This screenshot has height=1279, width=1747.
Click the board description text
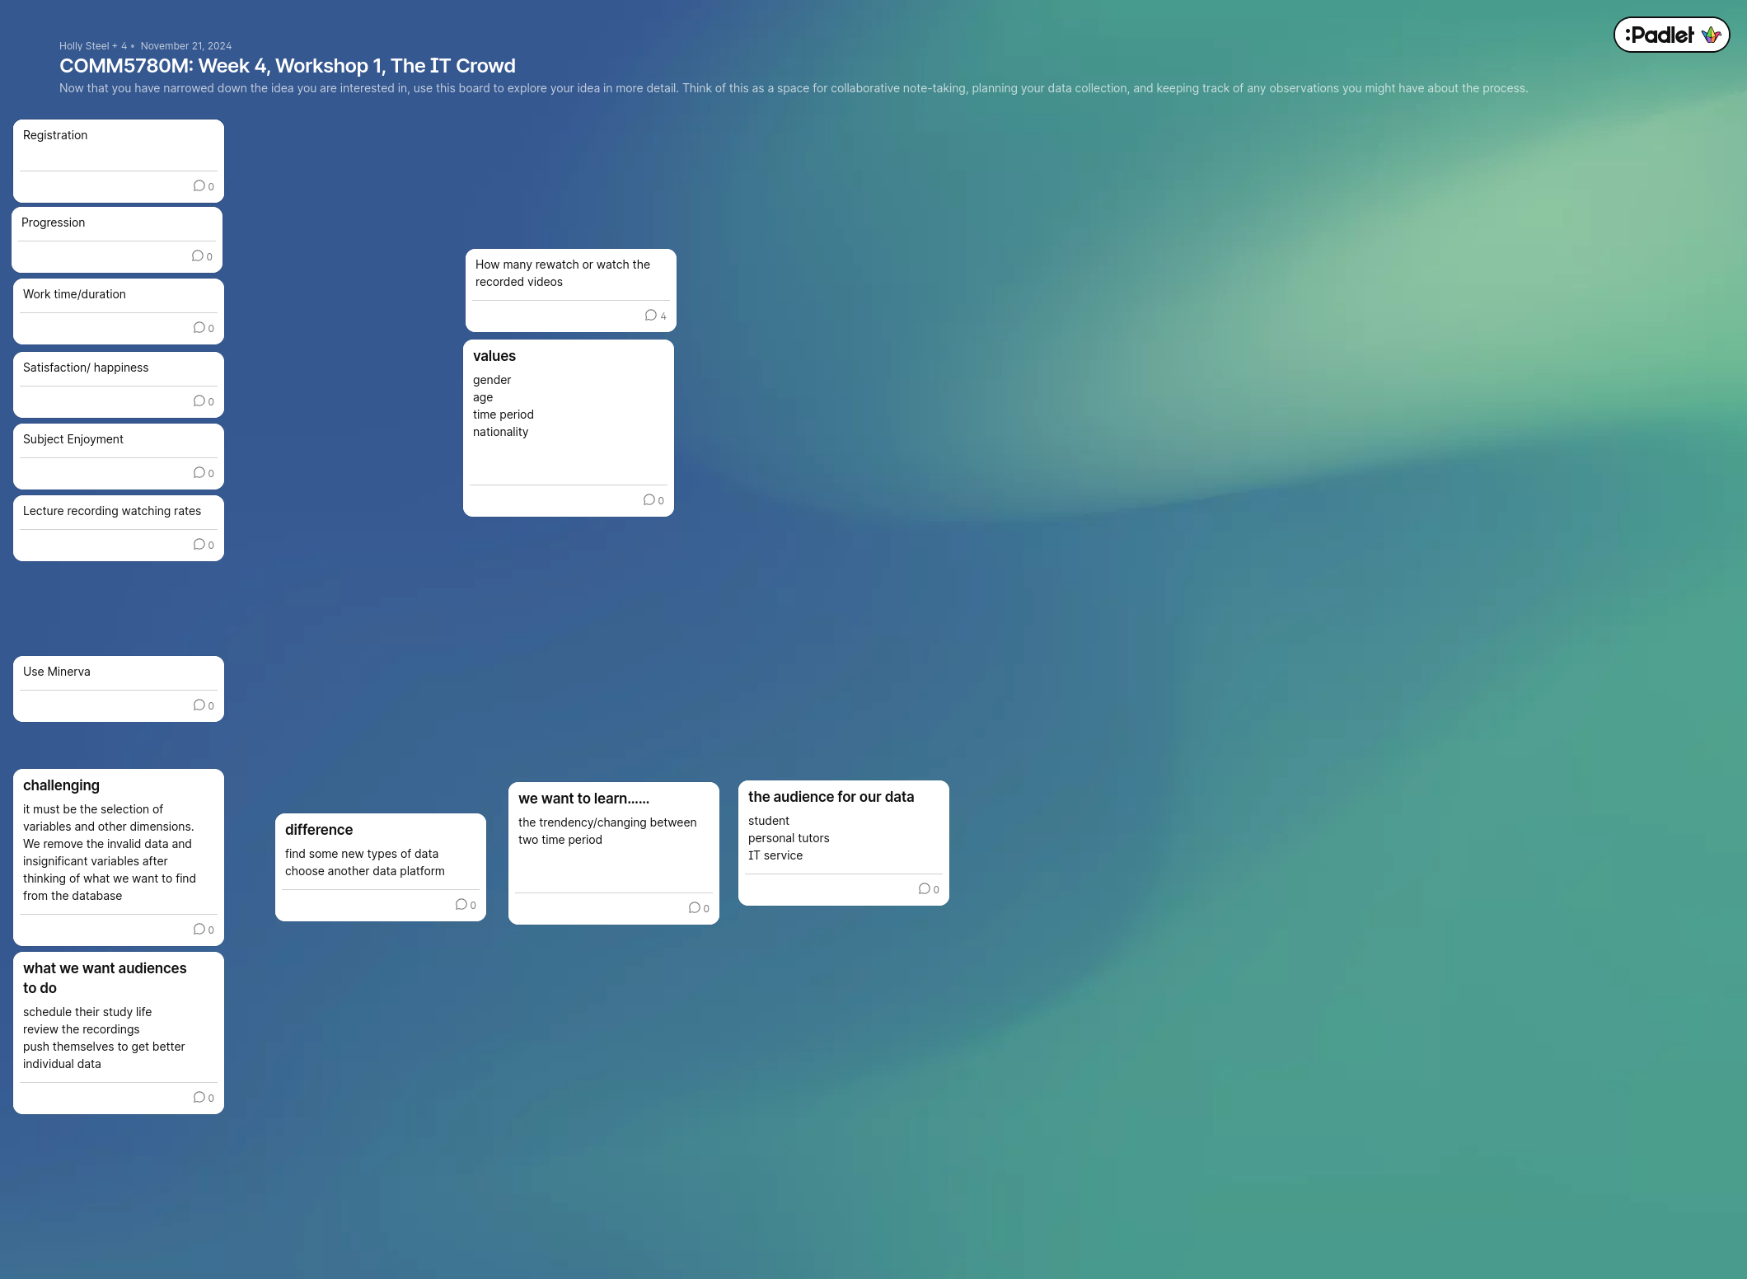tap(793, 88)
